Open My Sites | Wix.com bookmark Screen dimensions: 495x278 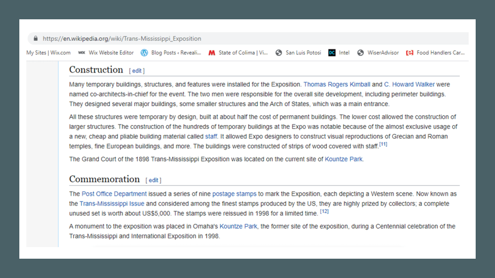(48, 53)
